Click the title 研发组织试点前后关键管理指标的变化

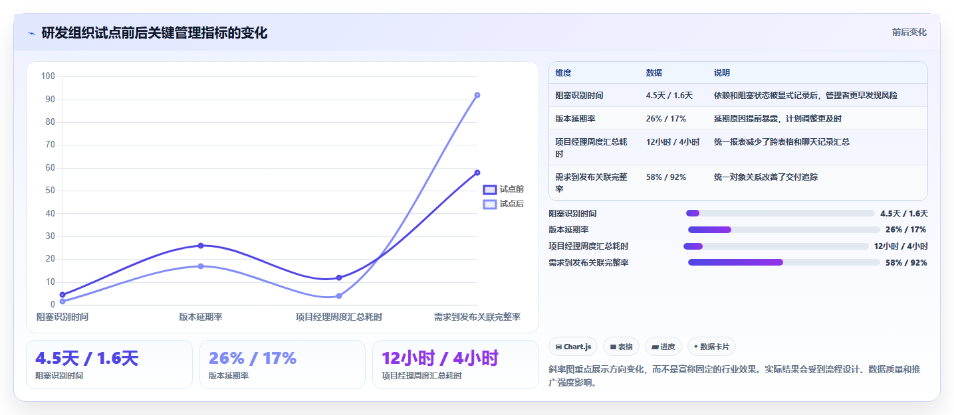(x=154, y=33)
